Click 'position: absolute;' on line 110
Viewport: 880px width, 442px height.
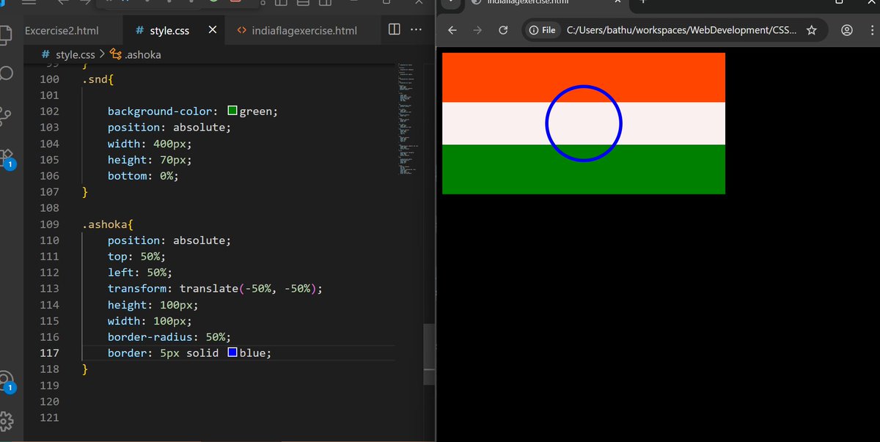pos(169,240)
